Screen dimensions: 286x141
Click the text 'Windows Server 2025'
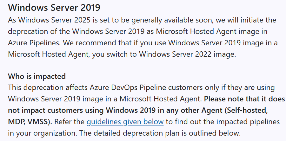[54, 20]
